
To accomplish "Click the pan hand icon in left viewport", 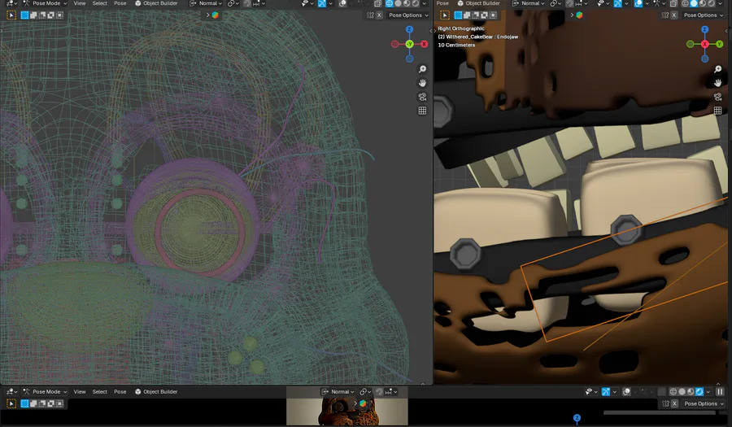I will click(422, 83).
